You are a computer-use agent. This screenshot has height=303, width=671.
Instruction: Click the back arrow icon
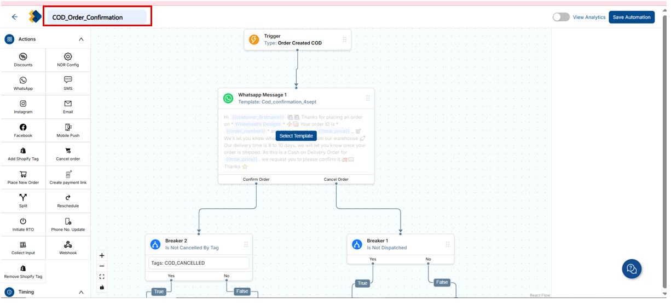click(x=15, y=17)
